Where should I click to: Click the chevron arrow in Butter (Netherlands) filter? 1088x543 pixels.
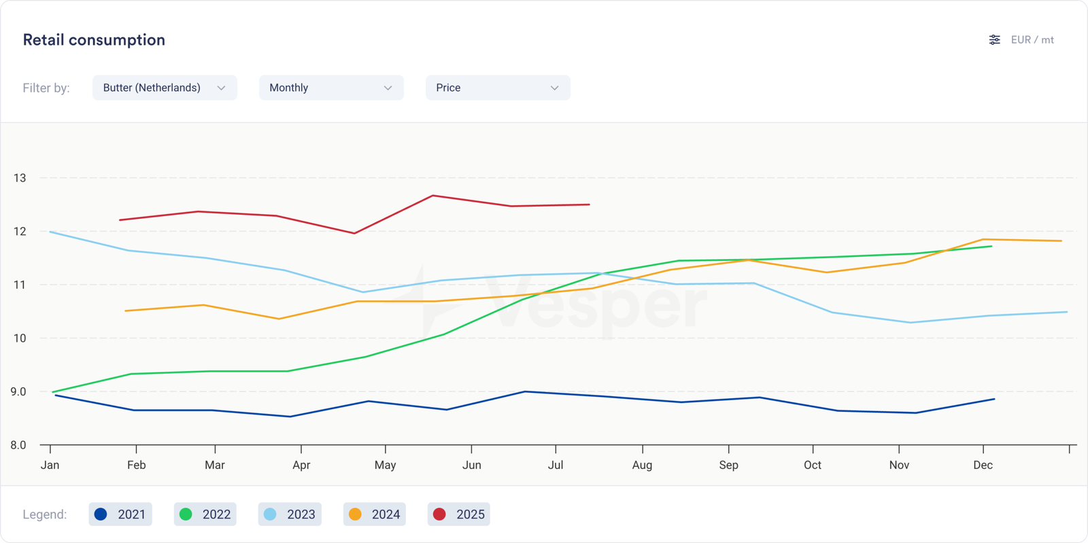(x=221, y=88)
